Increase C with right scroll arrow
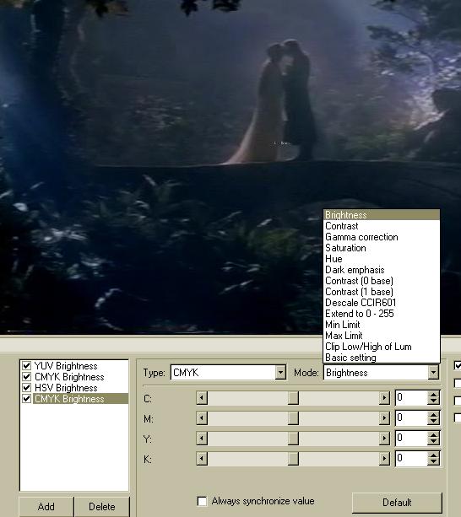The image size is (461, 517). pos(384,398)
